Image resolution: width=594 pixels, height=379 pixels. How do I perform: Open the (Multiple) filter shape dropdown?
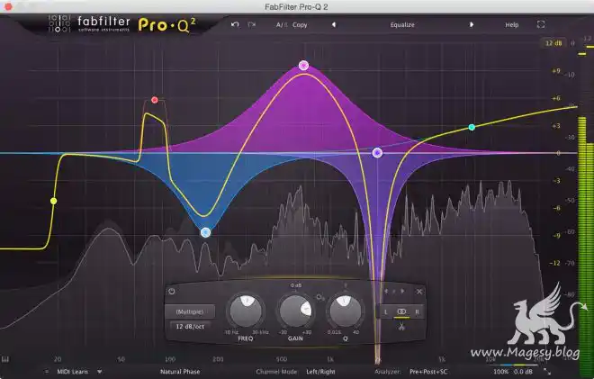pos(190,311)
